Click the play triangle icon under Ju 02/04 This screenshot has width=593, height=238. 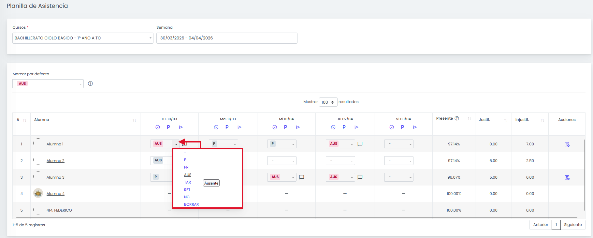pos(356,127)
